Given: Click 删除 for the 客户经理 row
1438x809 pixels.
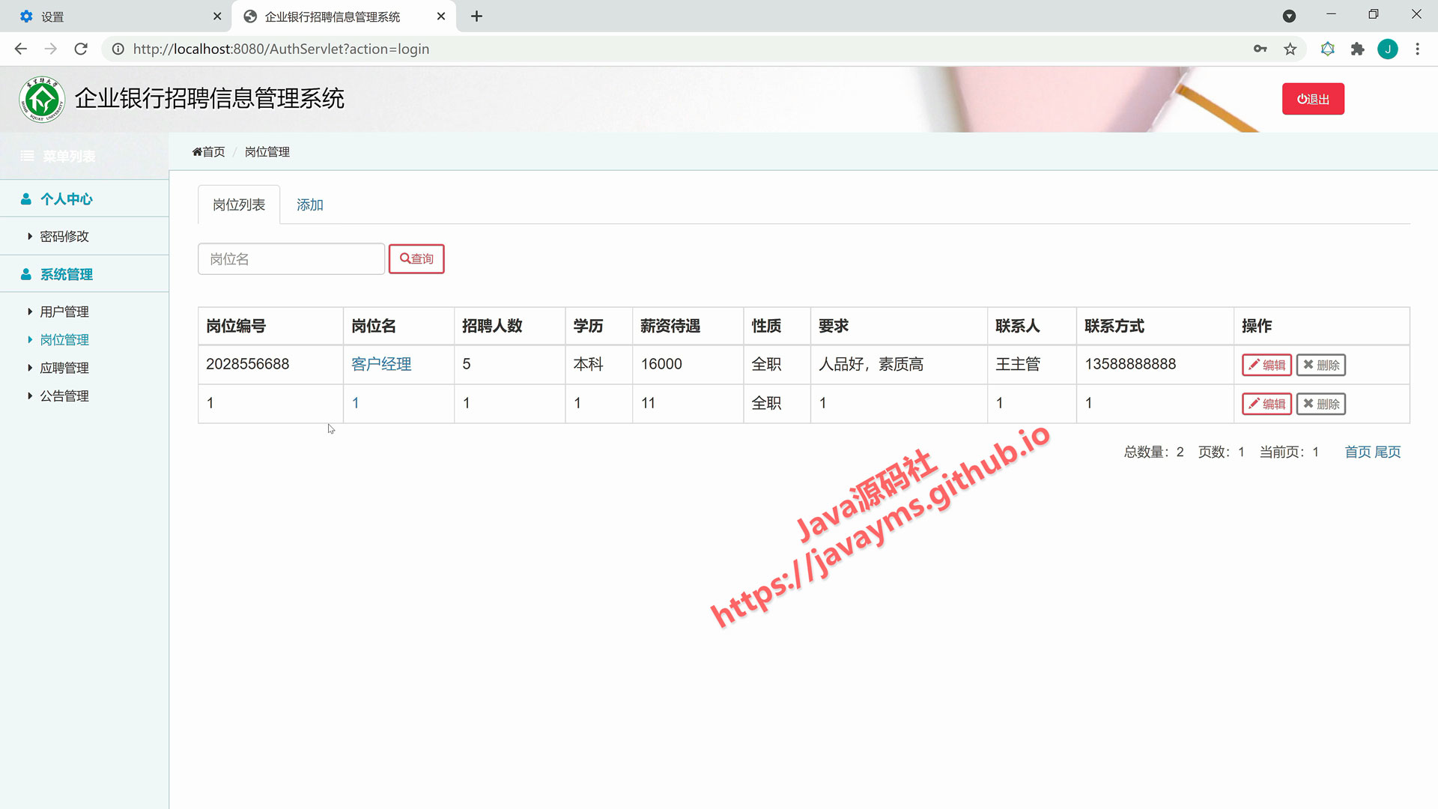Looking at the screenshot, I should (x=1321, y=365).
